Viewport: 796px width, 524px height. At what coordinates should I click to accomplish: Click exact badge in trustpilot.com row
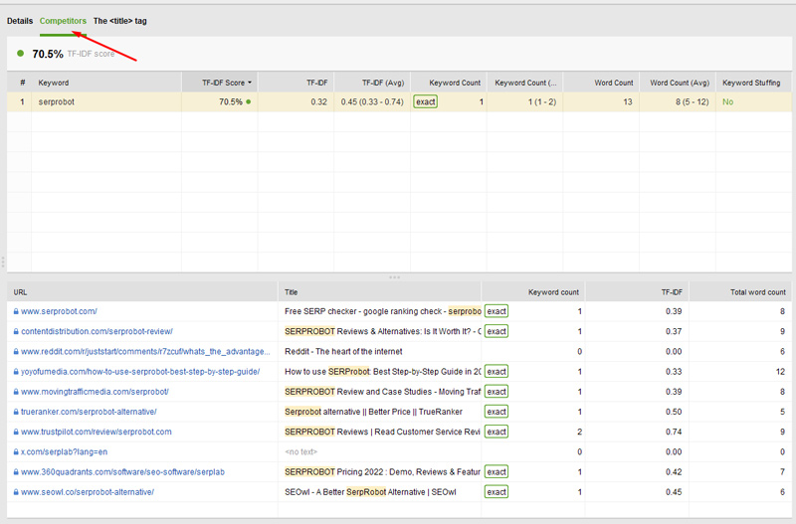497,432
